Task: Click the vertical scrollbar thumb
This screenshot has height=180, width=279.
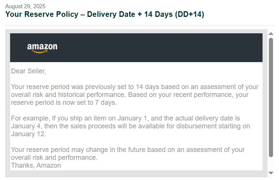Action: click(271, 97)
